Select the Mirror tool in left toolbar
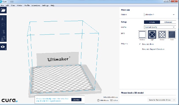 tap(3, 32)
